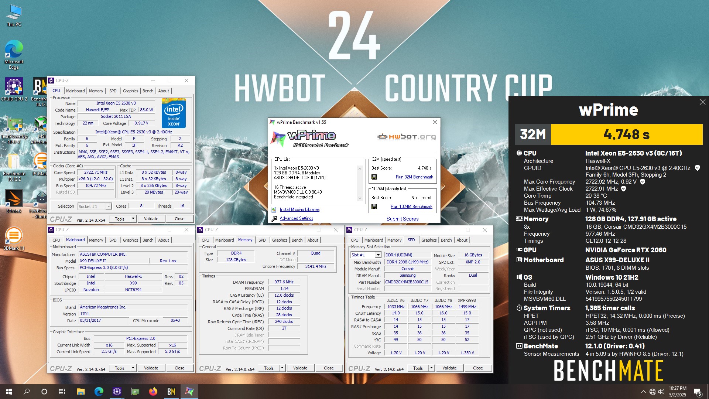
Task: Click Core Speed value 2722.71 MHz
Action: pos(96,172)
